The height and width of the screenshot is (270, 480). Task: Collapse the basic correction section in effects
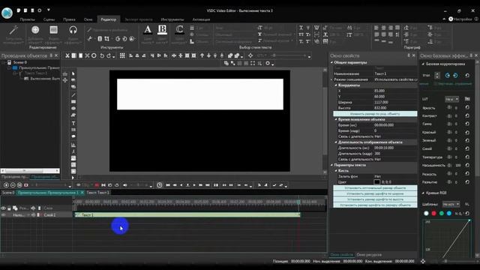click(423, 64)
